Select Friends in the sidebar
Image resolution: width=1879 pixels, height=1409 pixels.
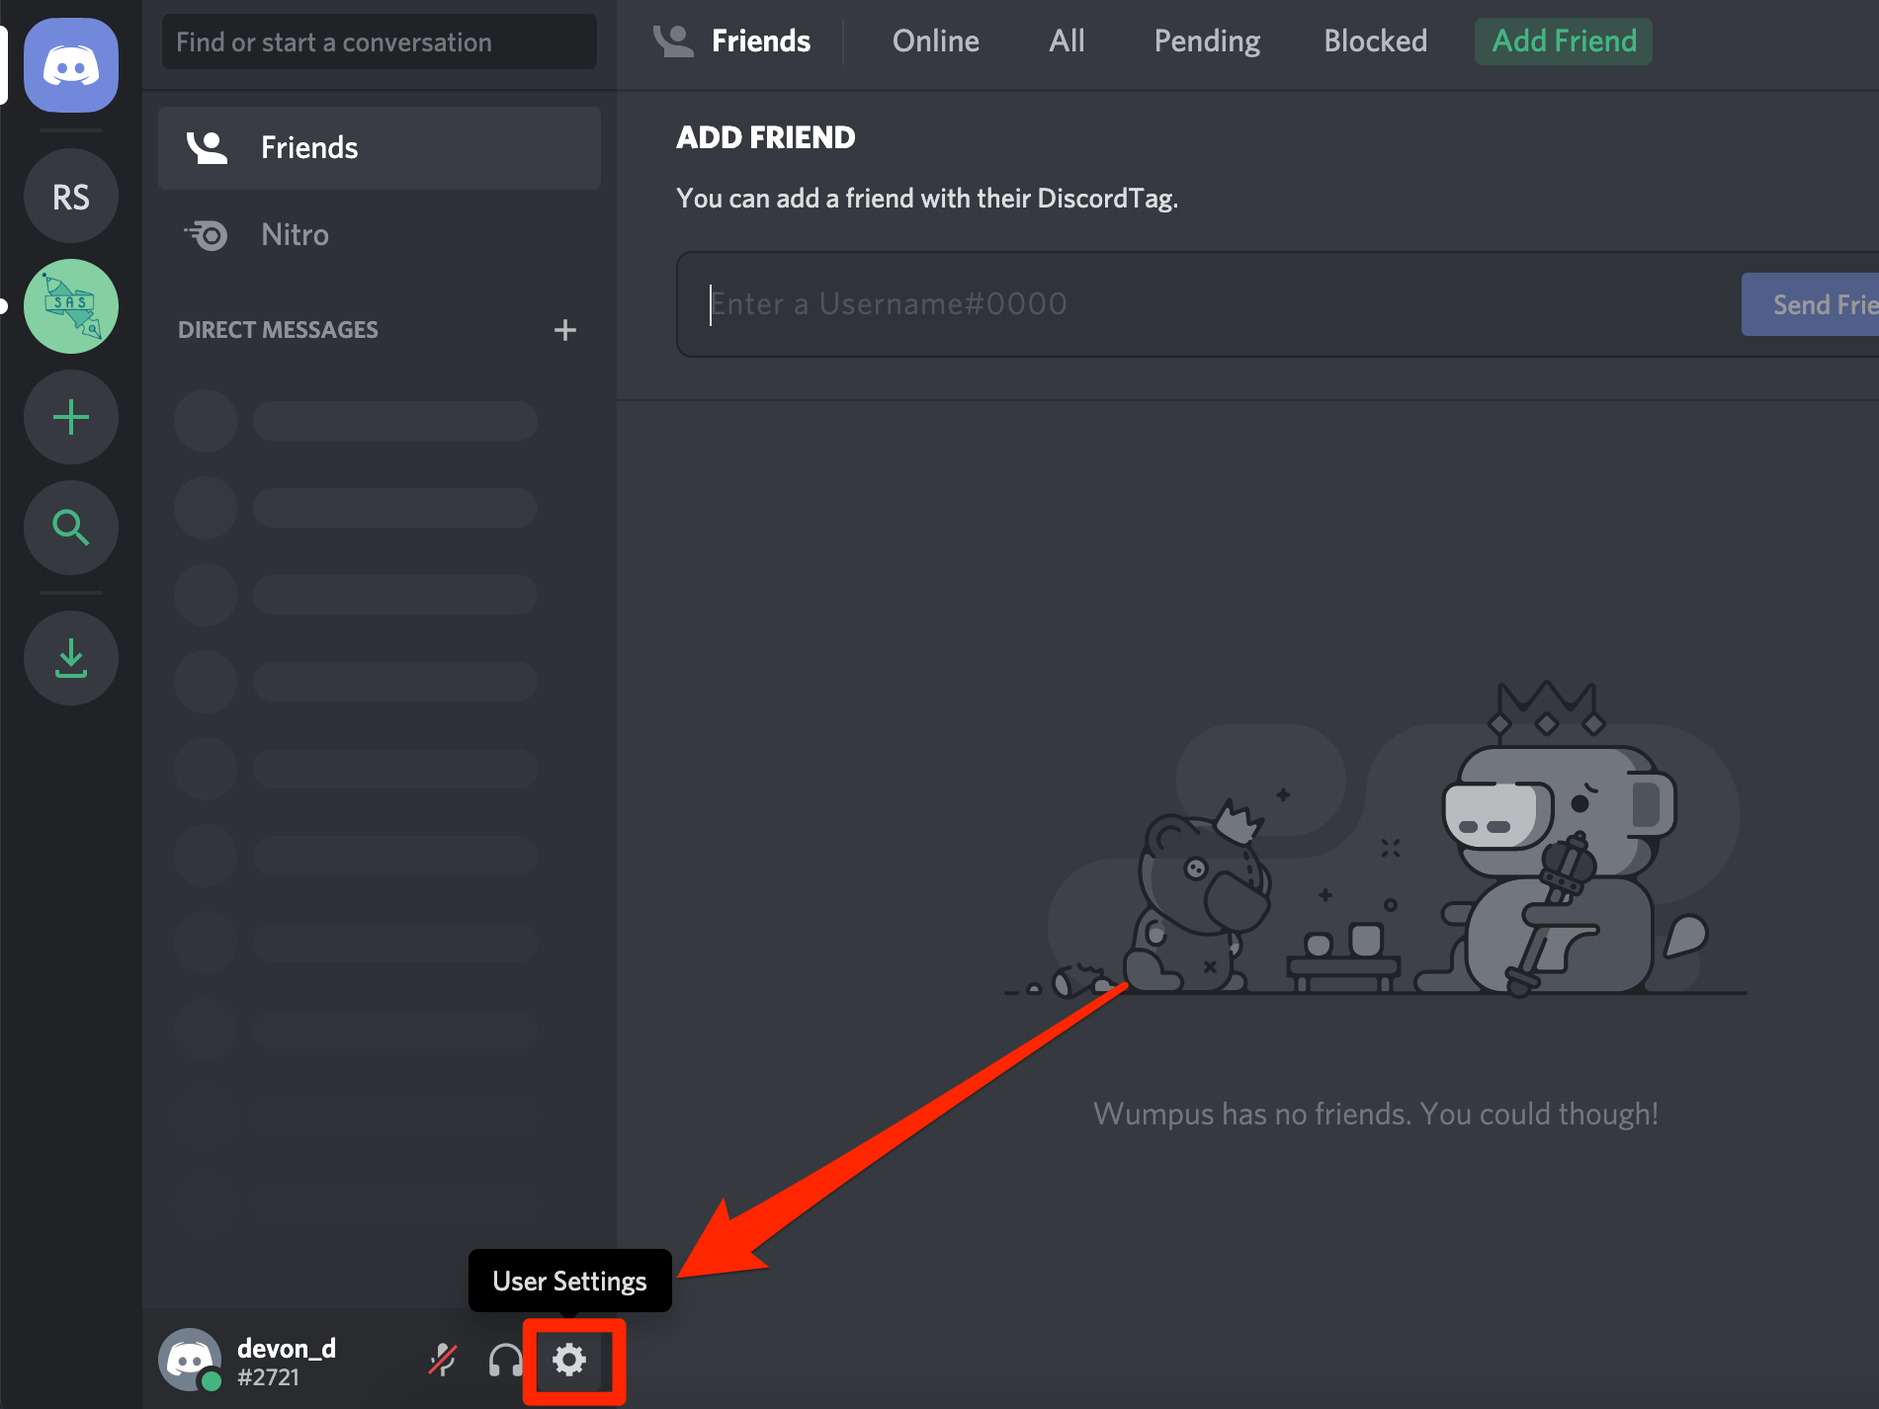(380, 148)
